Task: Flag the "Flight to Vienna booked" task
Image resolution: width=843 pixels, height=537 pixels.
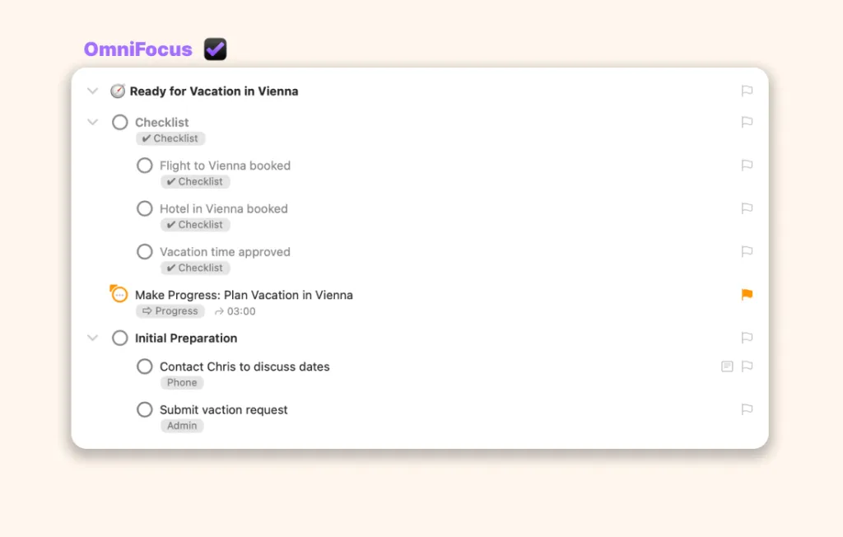Action: tap(747, 165)
